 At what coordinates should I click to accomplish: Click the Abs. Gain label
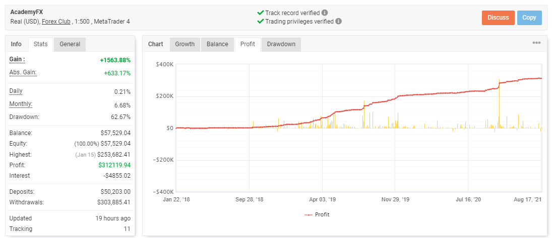click(23, 72)
